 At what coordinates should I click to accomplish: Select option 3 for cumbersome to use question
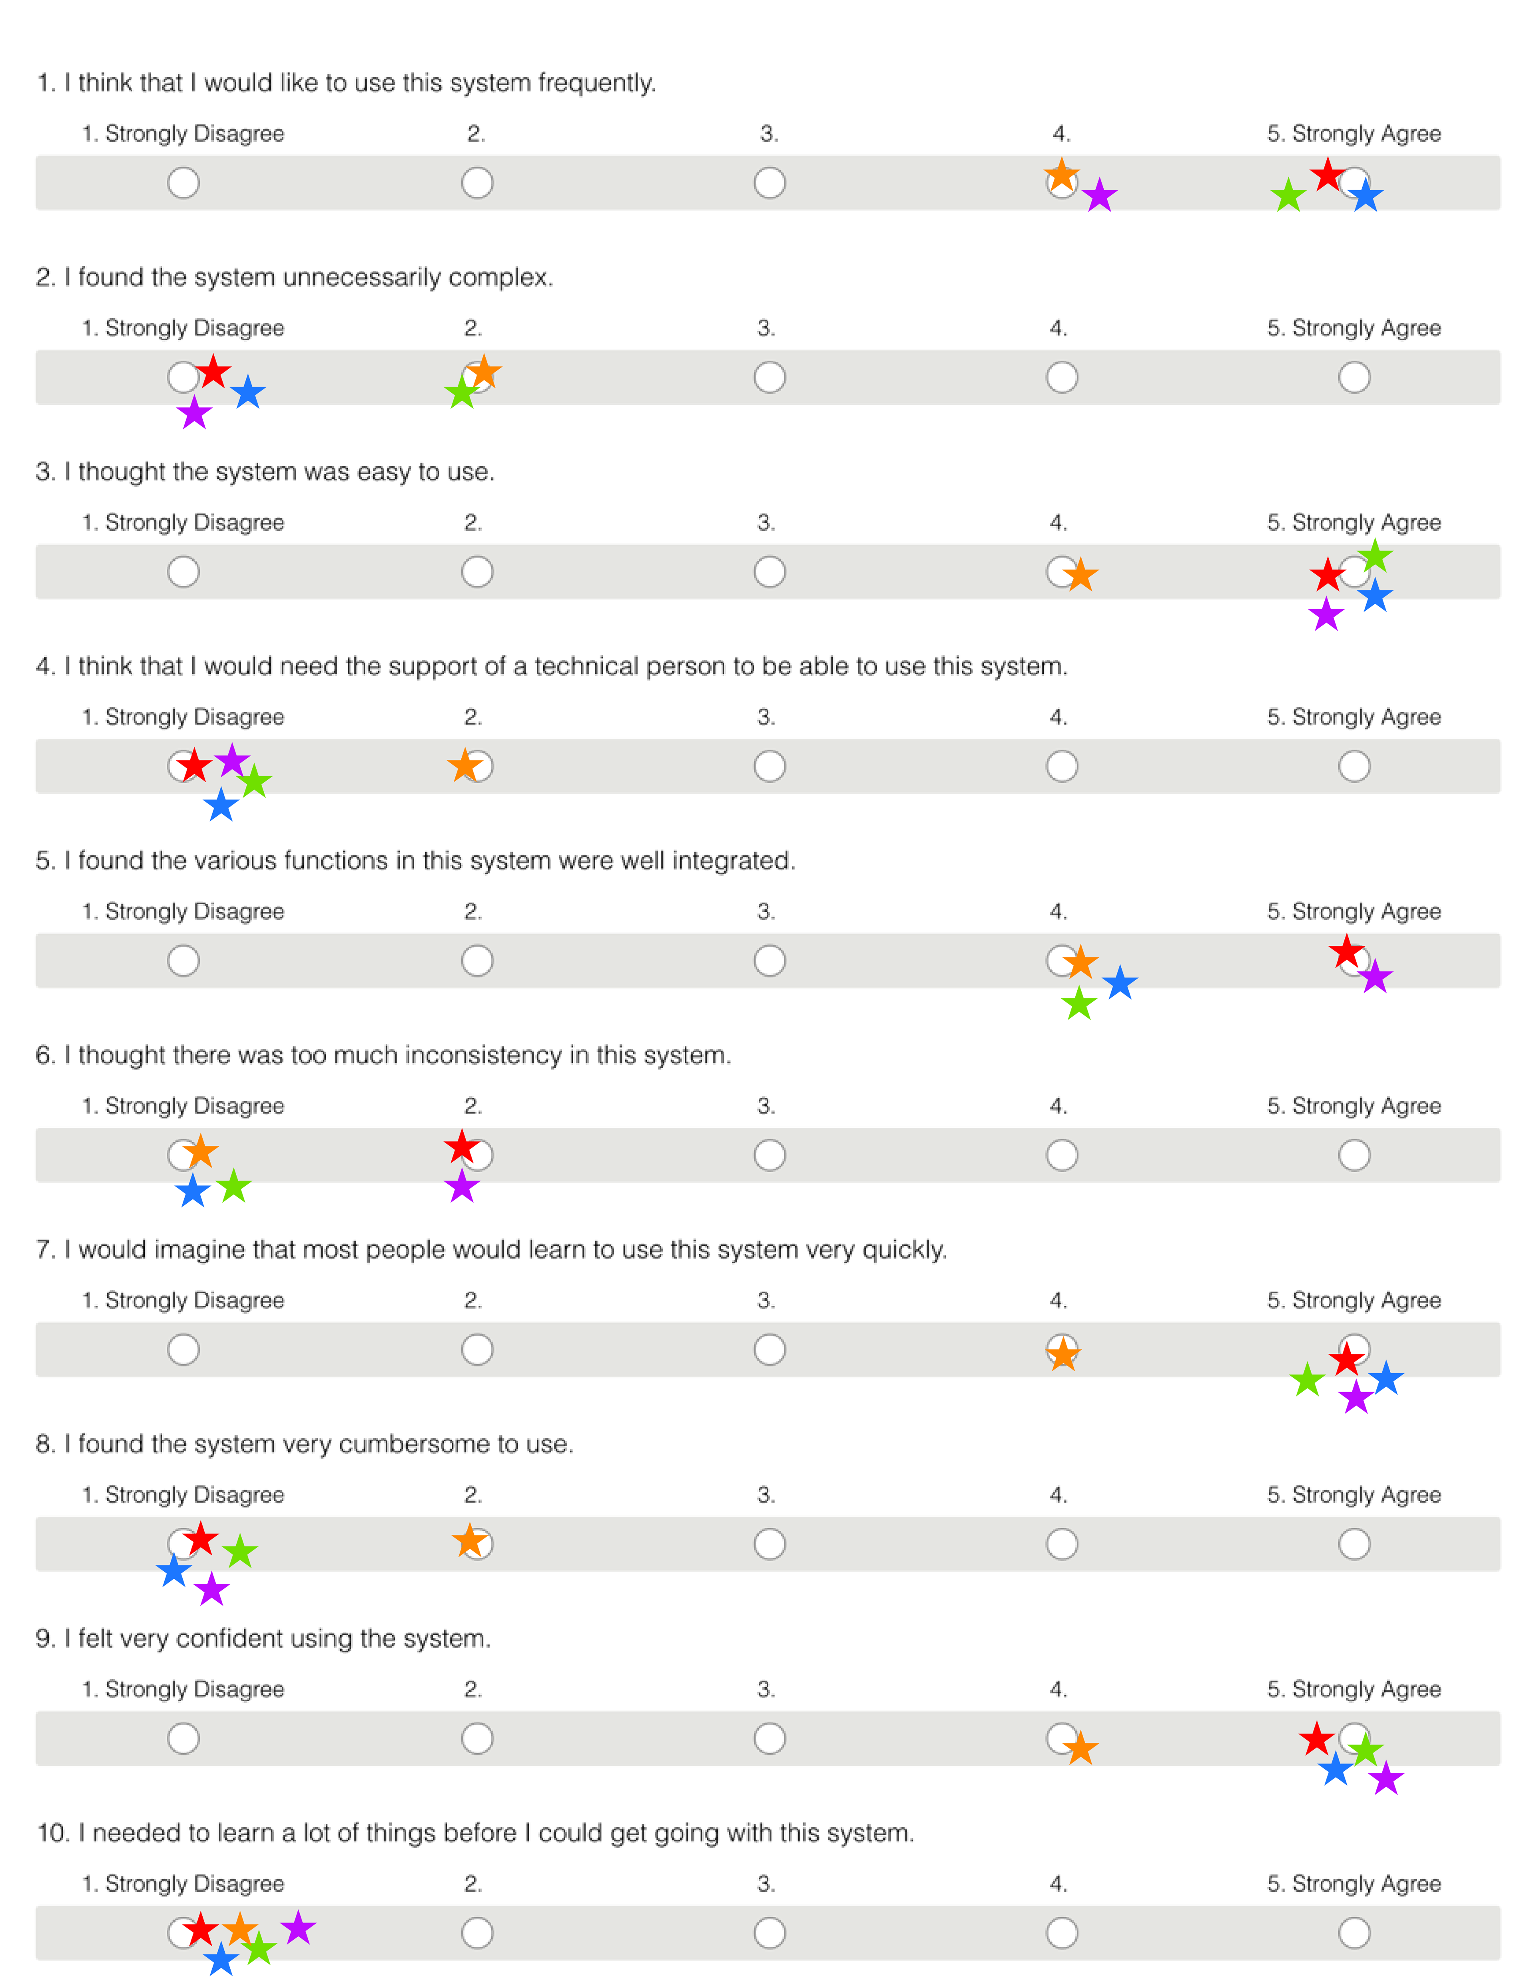point(769,1544)
